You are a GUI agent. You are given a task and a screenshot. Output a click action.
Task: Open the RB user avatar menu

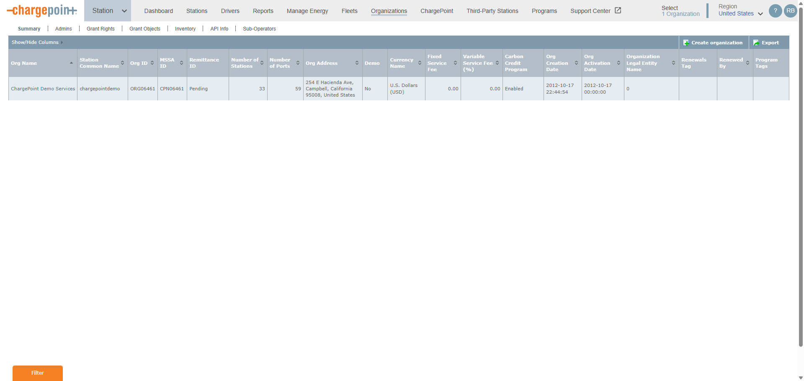click(790, 11)
